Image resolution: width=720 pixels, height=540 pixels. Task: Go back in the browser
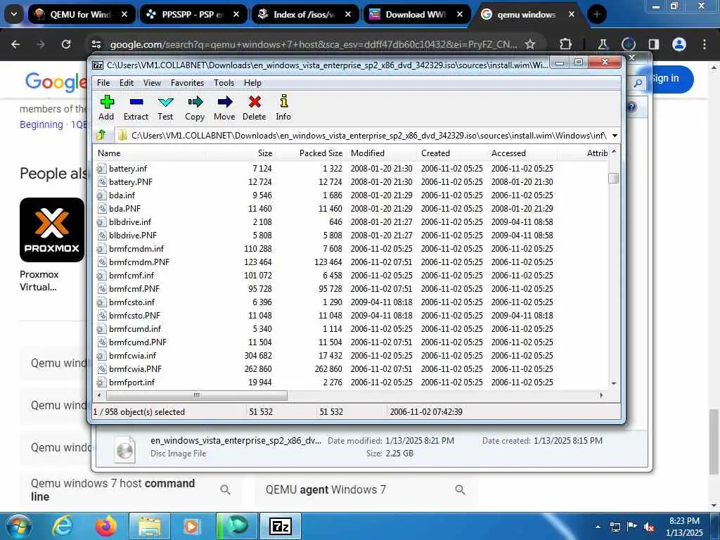pyautogui.click(x=15, y=44)
